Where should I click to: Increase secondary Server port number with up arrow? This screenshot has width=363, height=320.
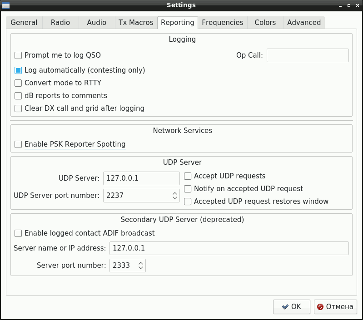pyautogui.click(x=141, y=263)
